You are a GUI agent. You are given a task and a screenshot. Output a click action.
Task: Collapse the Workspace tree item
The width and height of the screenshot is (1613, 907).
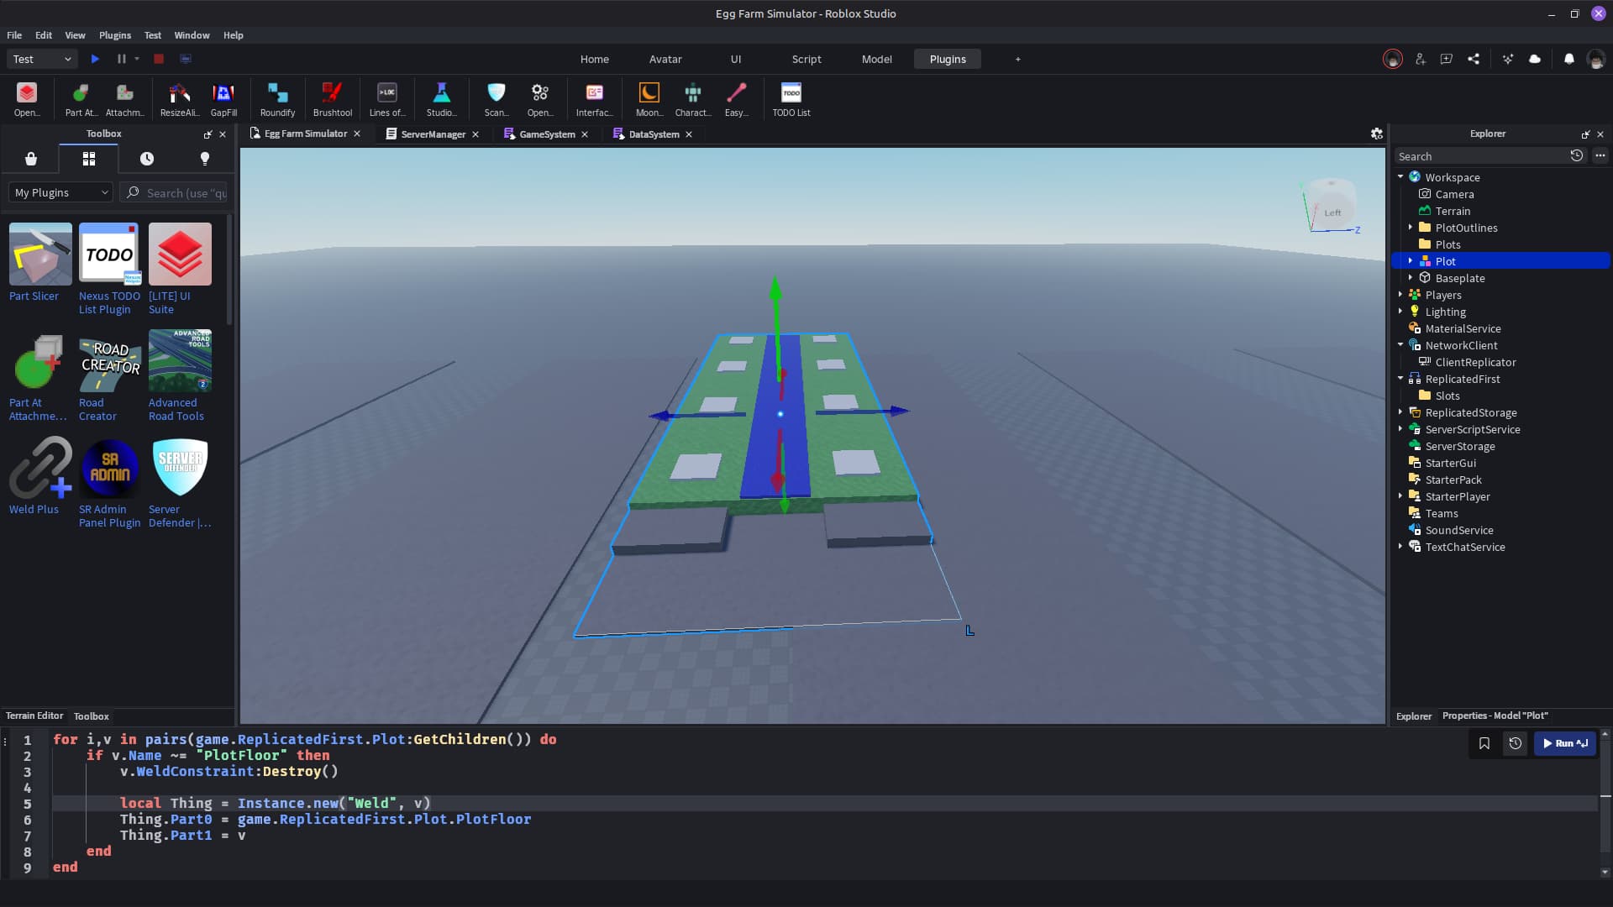(1400, 176)
